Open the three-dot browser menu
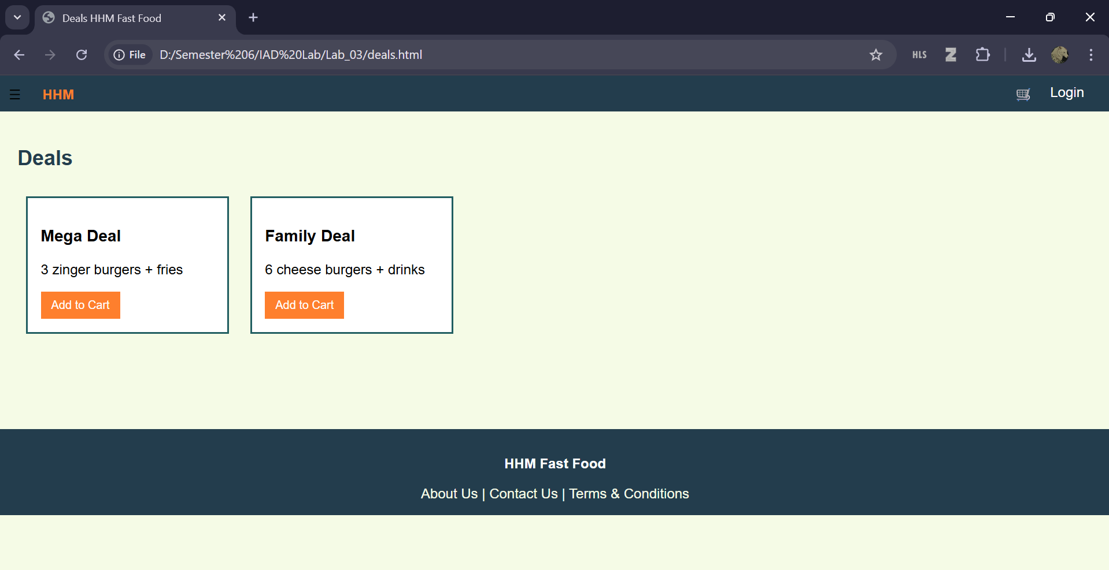 1091,55
